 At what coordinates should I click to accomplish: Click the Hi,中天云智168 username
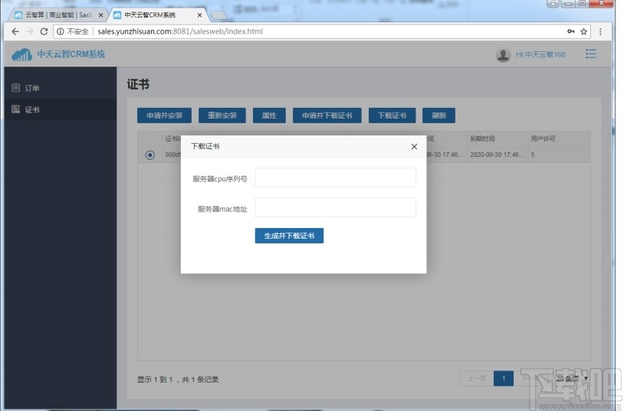click(x=540, y=55)
